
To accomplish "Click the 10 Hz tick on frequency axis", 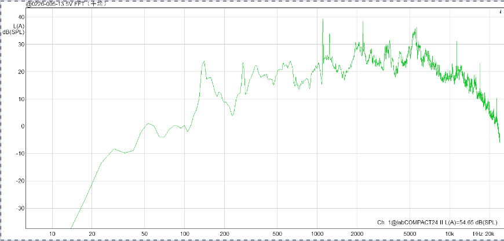I will pyautogui.click(x=53, y=233).
